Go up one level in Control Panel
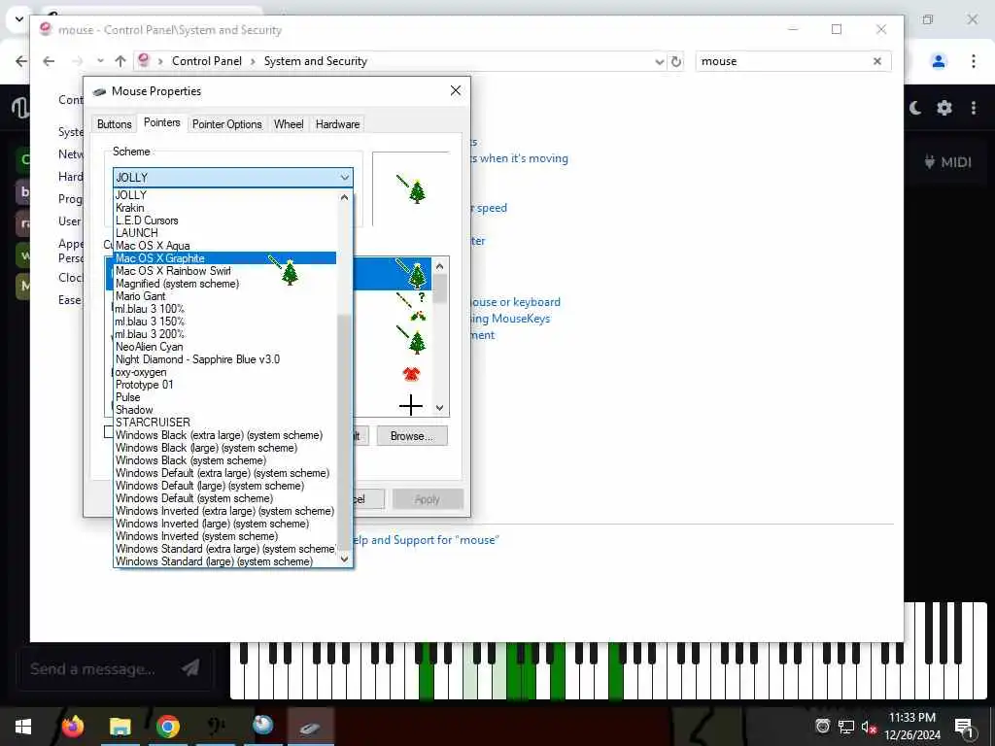 click(x=120, y=61)
